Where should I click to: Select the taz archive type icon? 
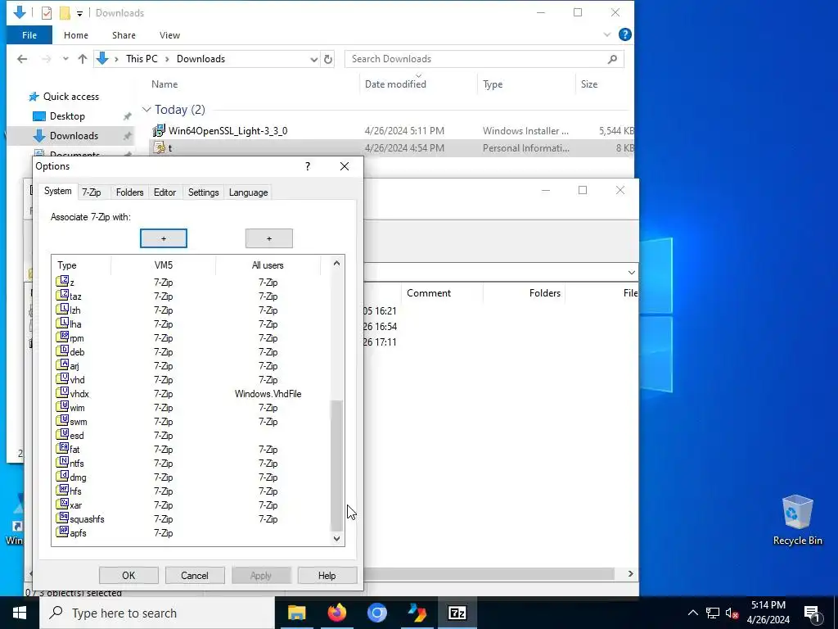(62, 295)
